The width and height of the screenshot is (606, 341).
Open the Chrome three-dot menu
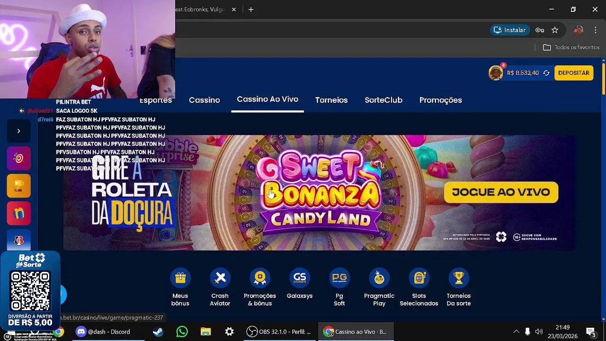click(596, 30)
